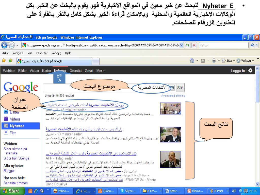
Task: Open first news result thumbnail with Google sign
Action: click(x=170, y=108)
